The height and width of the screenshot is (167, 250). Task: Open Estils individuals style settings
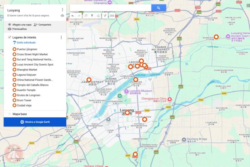pyautogui.click(x=24, y=43)
